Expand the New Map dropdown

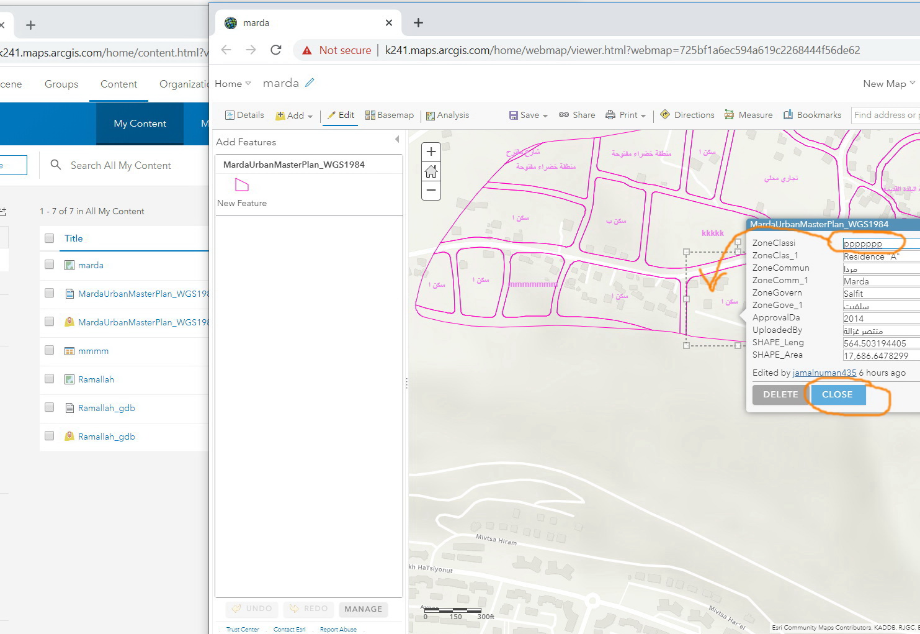[x=888, y=84]
